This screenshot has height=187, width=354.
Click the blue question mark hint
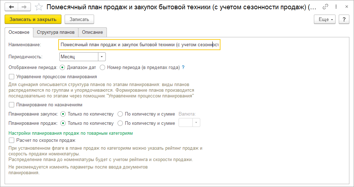183,68
